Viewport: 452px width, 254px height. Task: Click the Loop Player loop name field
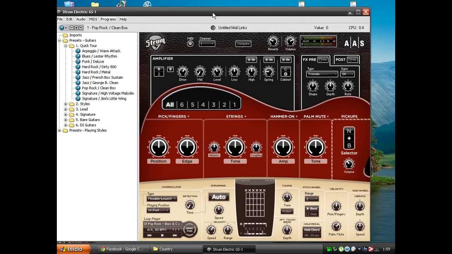[x=162, y=224]
